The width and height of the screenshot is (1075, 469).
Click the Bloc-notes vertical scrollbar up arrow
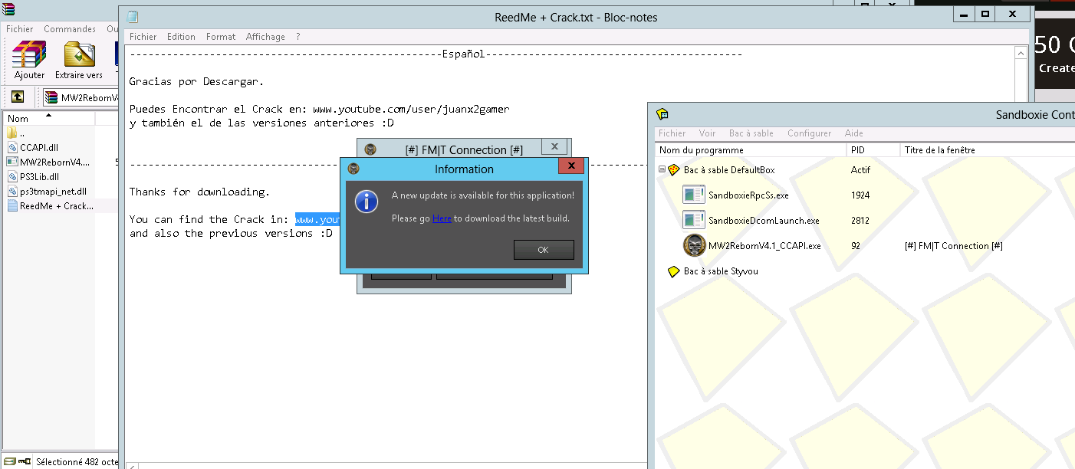(1021, 54)
